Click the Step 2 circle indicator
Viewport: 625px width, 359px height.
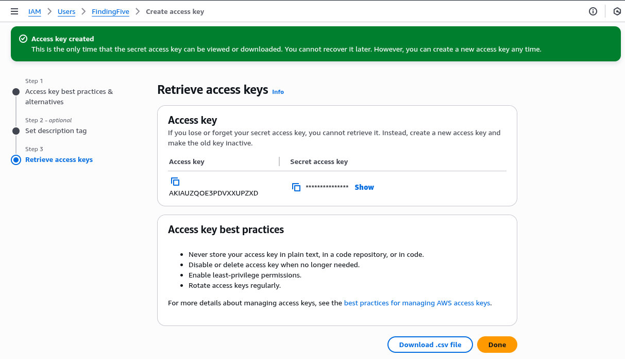16,131
